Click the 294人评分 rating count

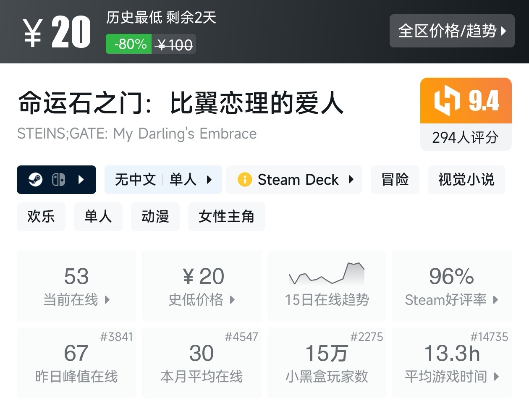(x=466, y=137)
